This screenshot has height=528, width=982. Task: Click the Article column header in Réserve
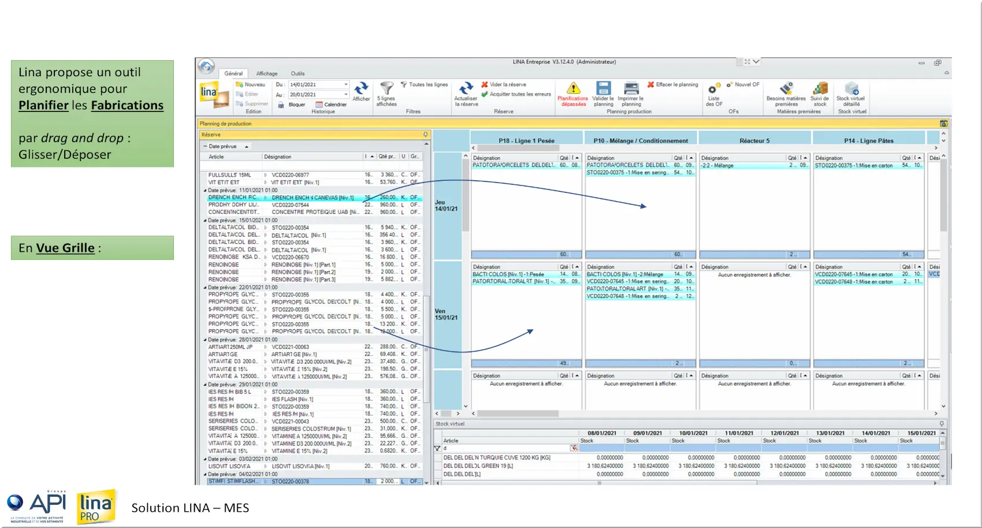pyautogui.click(x=231, y=157)
